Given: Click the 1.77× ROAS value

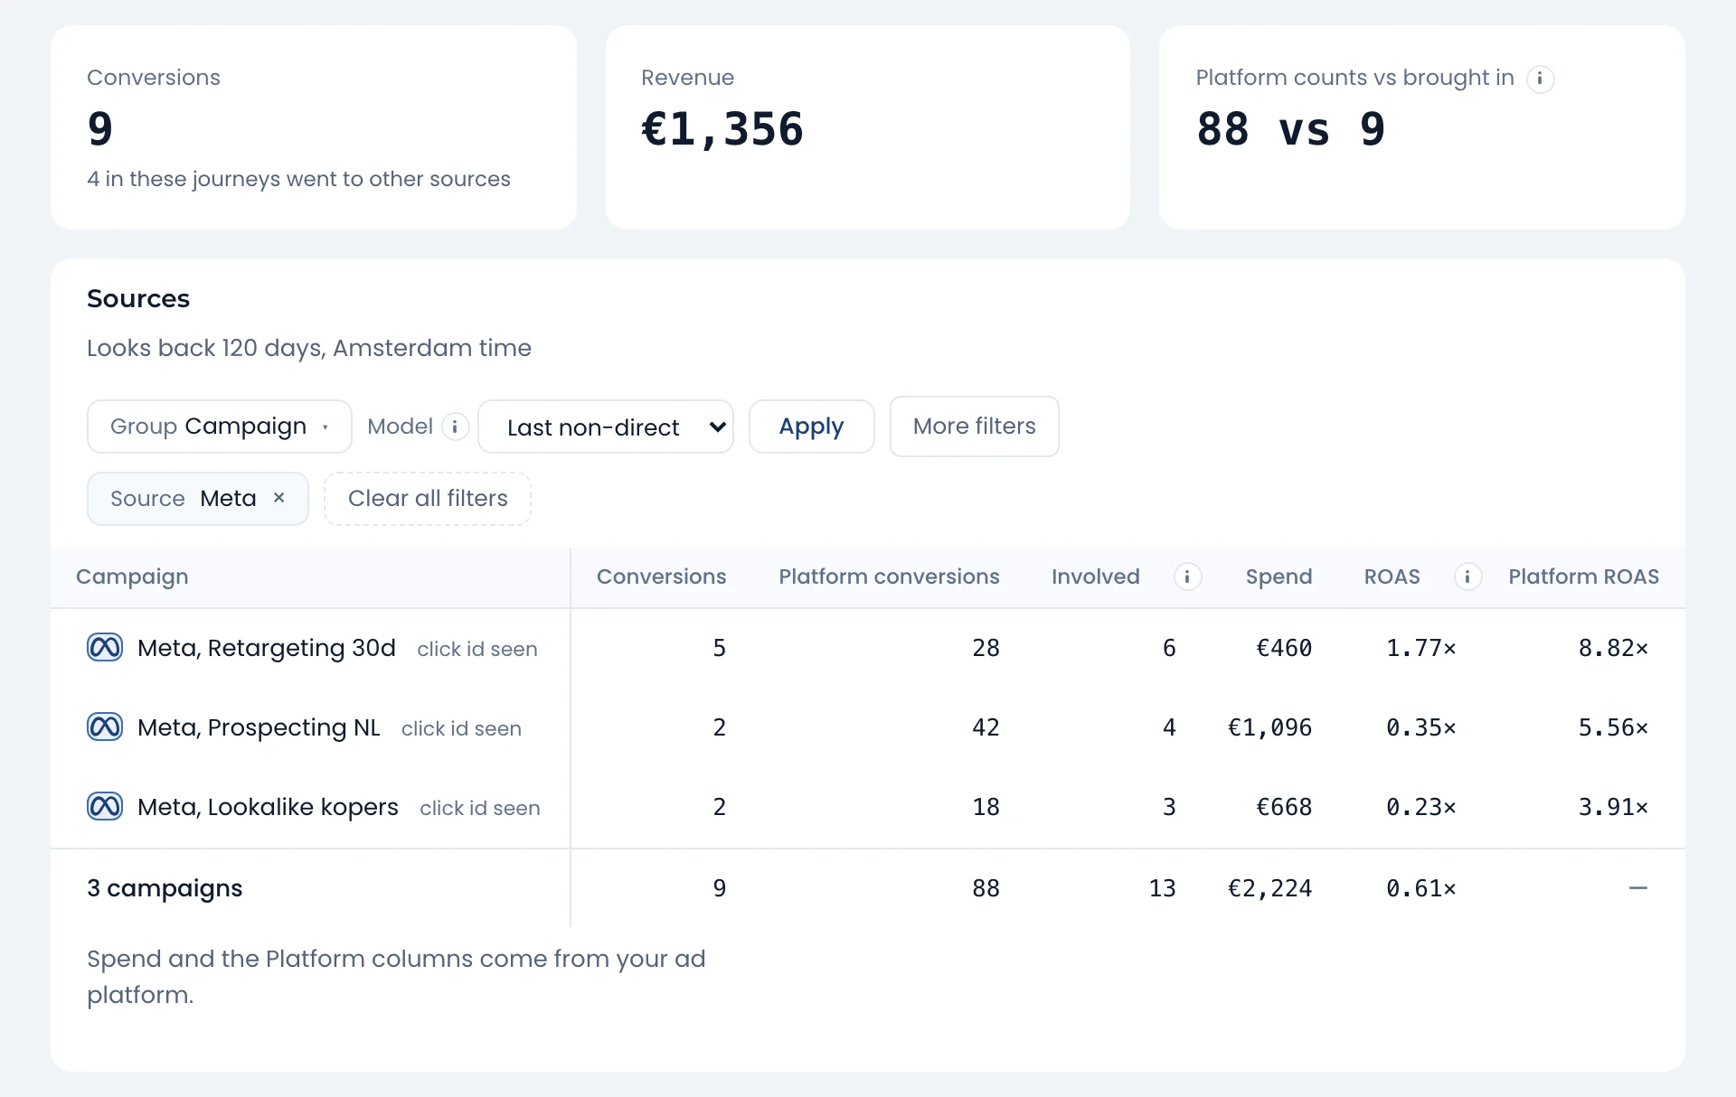Looking at the screenshot, I should click(1421, 648).
